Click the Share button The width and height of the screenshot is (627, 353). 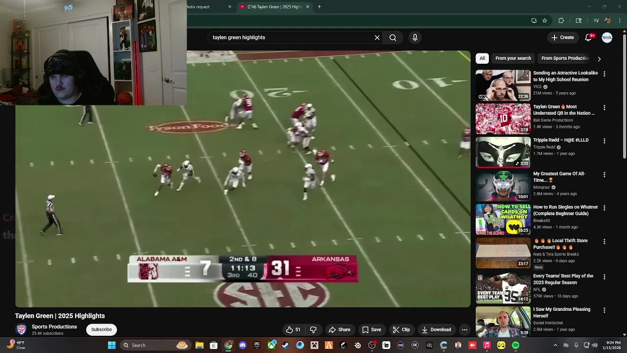[x=339, y=329]
